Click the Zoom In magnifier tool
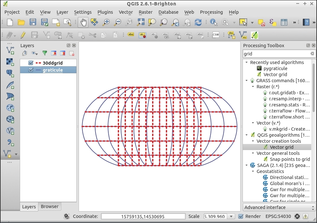Image resolution: width=317 pixels, height=223 pixels. tap(106, 22)
